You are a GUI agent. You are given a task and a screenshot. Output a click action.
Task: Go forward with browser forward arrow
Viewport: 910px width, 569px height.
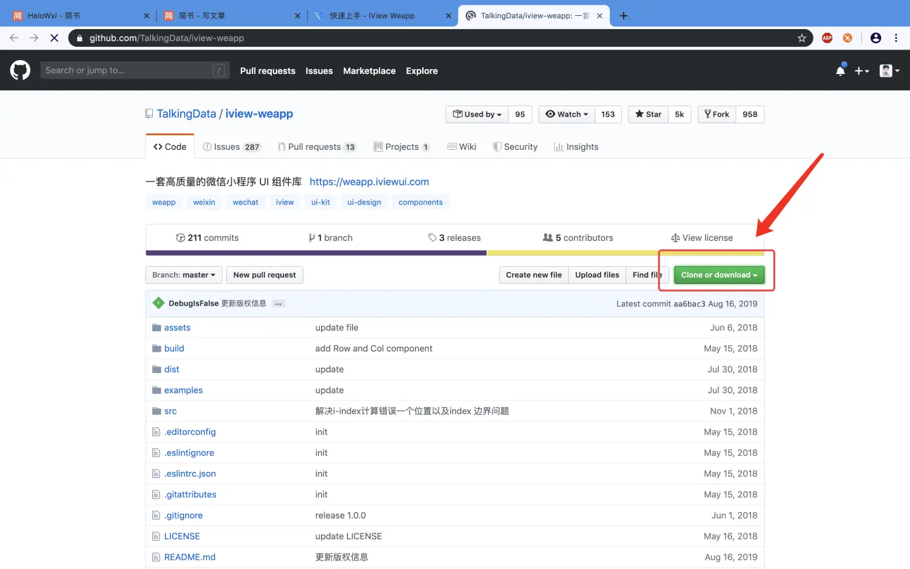[x=34, y=38]
